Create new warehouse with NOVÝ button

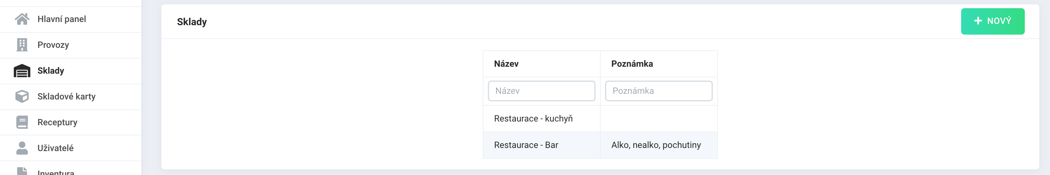(993, 21)
